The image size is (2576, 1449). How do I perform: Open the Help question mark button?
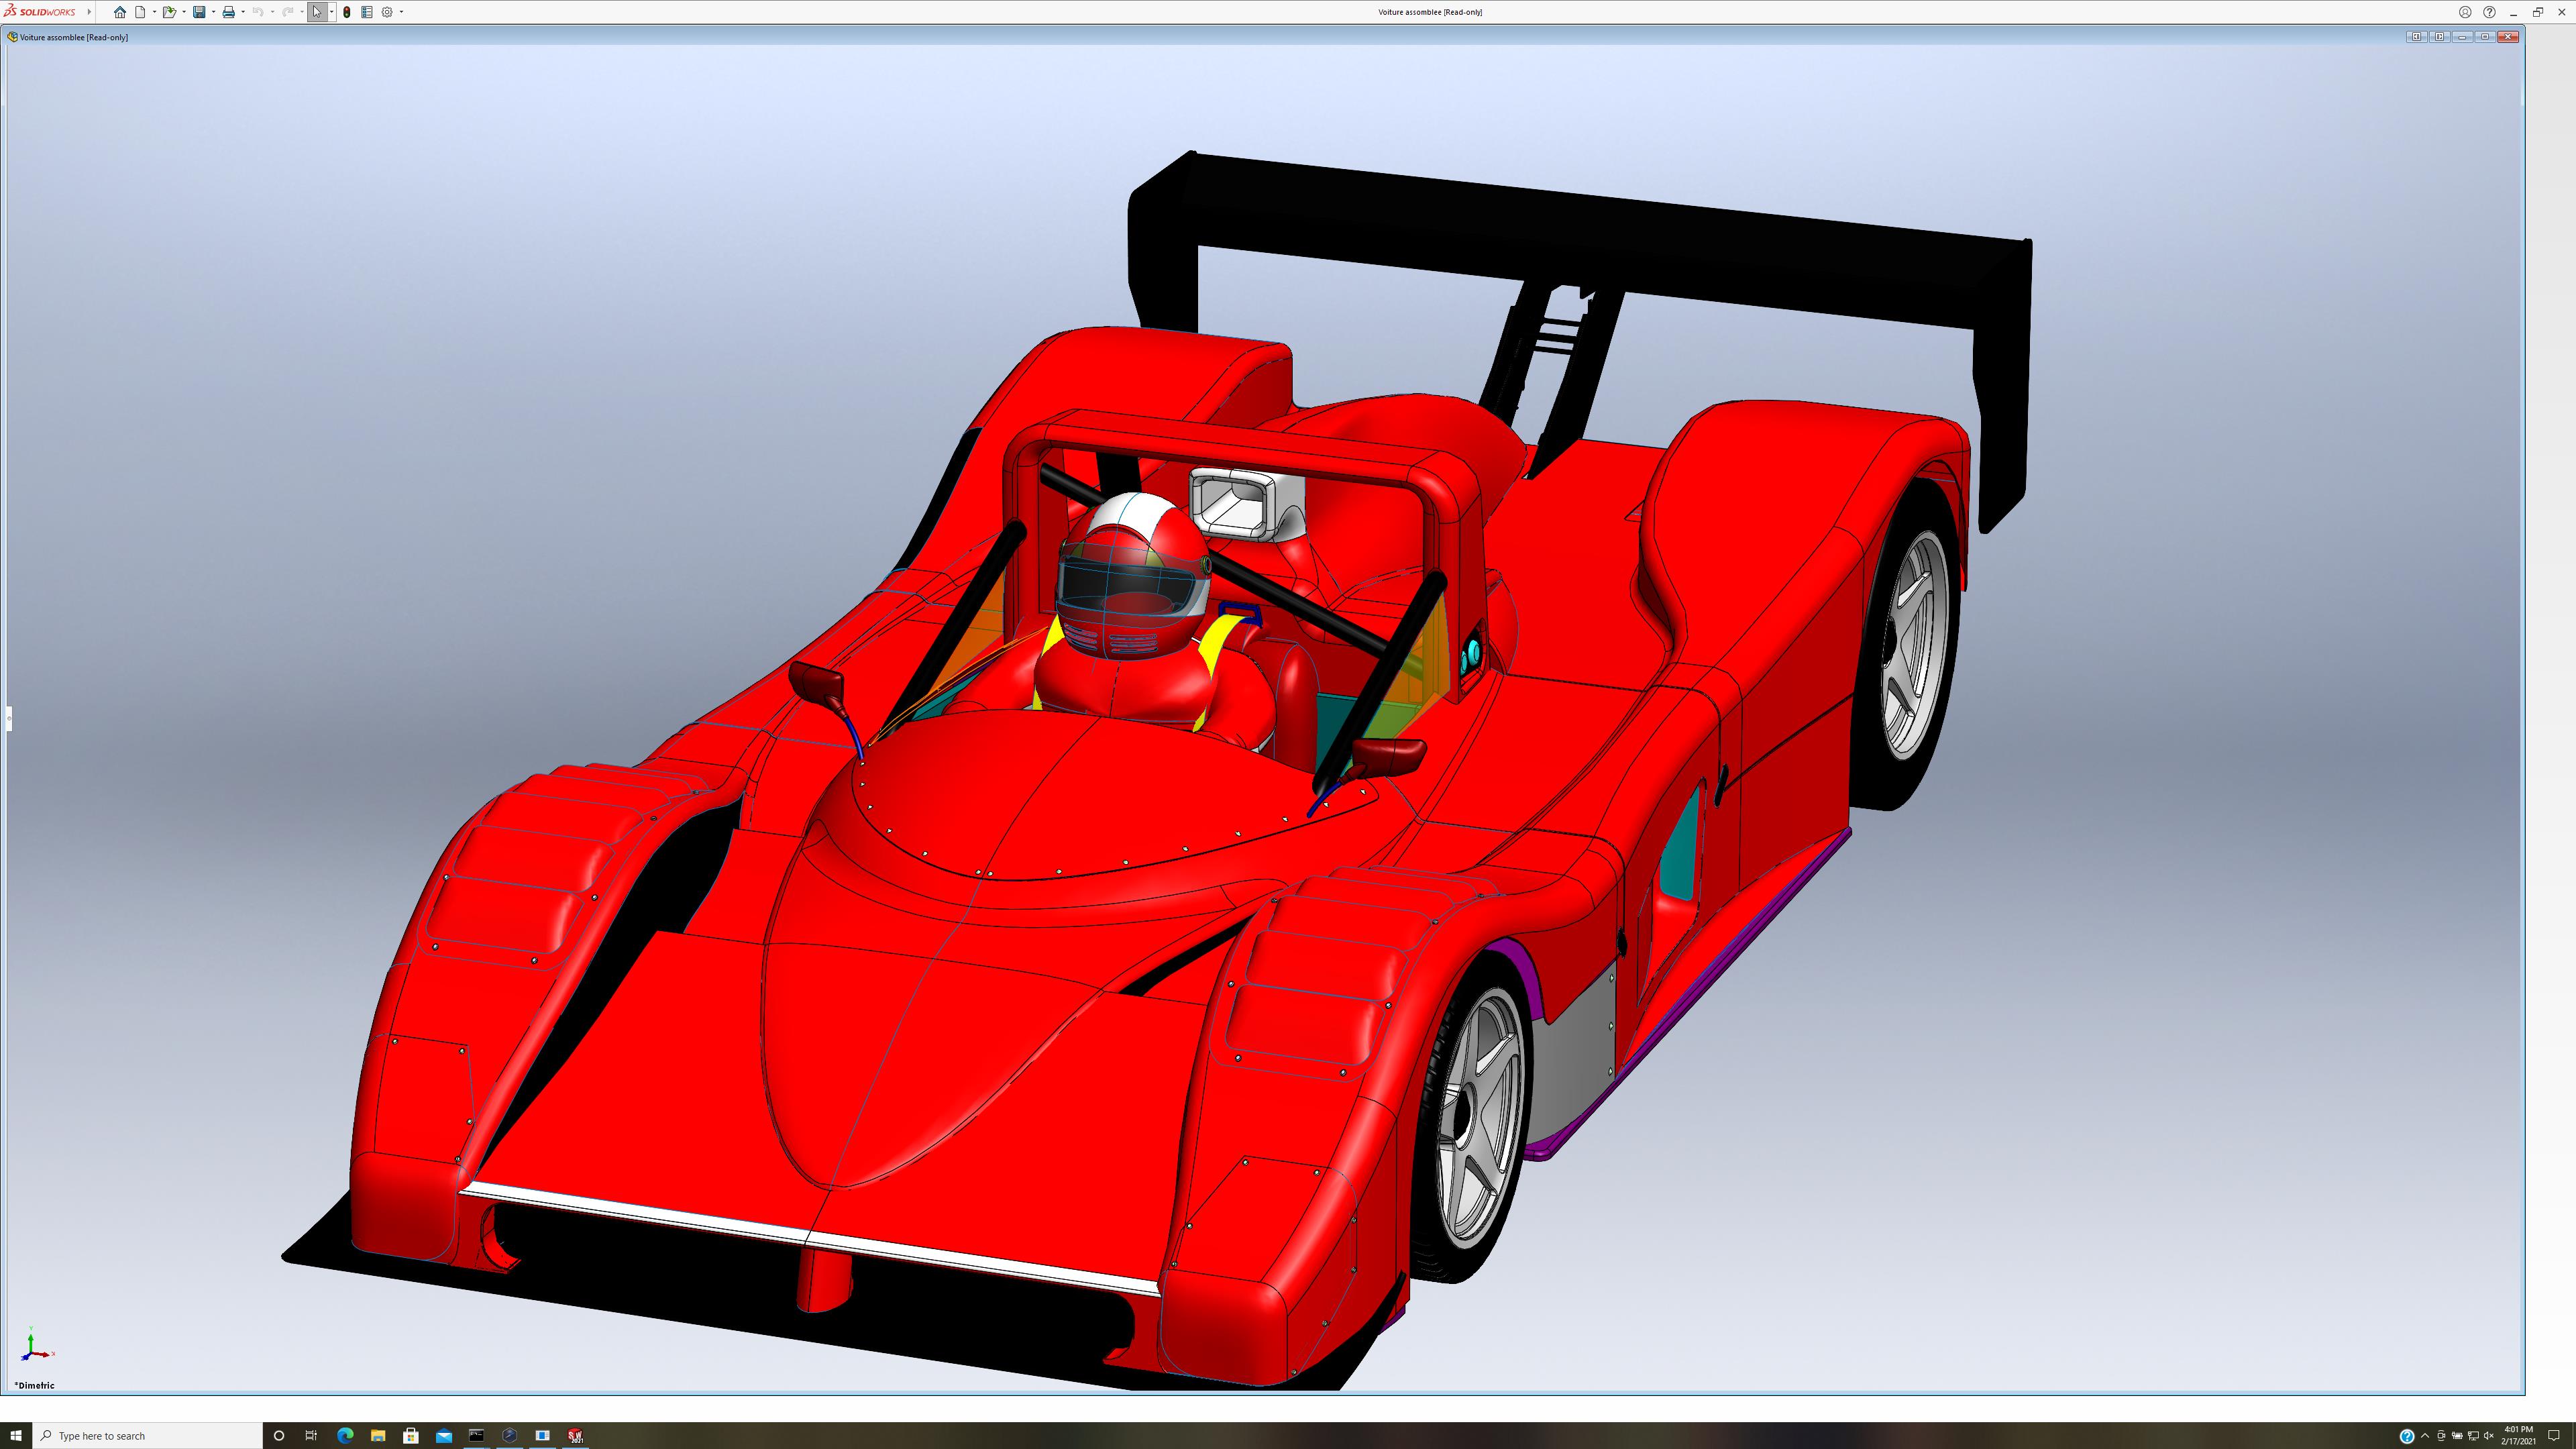pyautogui.click(x=2489, y=12)
